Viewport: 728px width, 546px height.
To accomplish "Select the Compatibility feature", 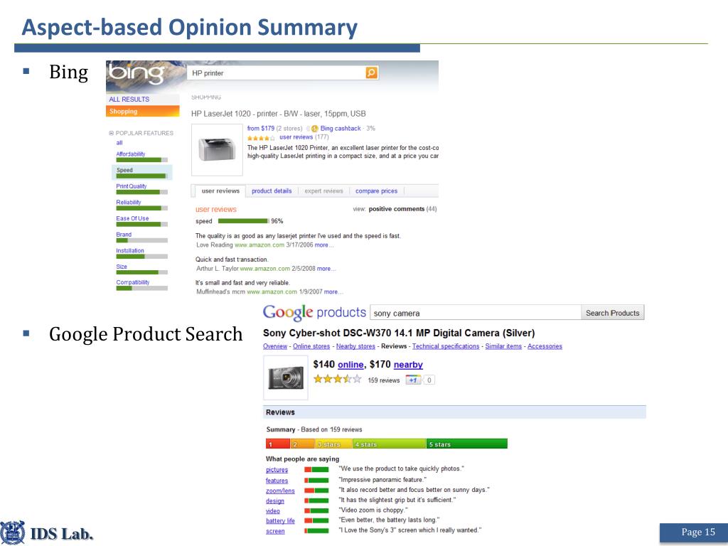I will 133,282.
